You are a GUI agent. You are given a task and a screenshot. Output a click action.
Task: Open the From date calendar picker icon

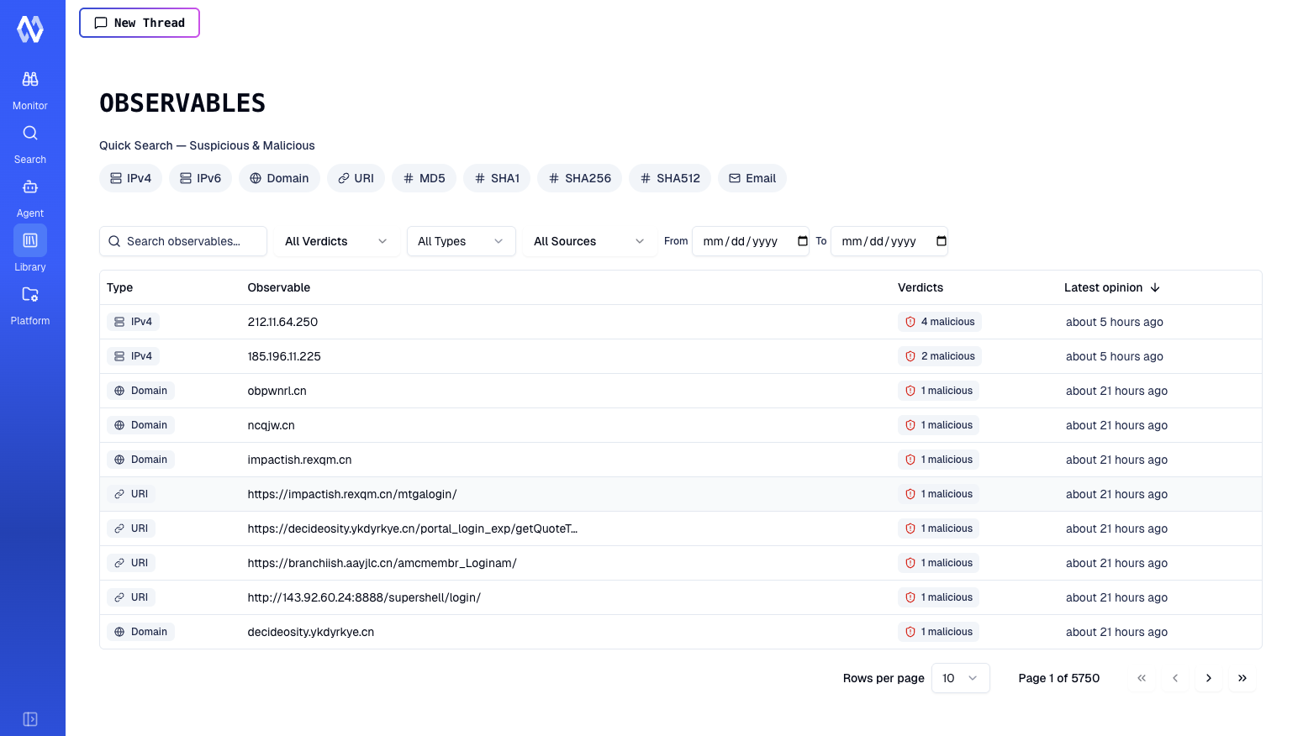click(803, 241)
